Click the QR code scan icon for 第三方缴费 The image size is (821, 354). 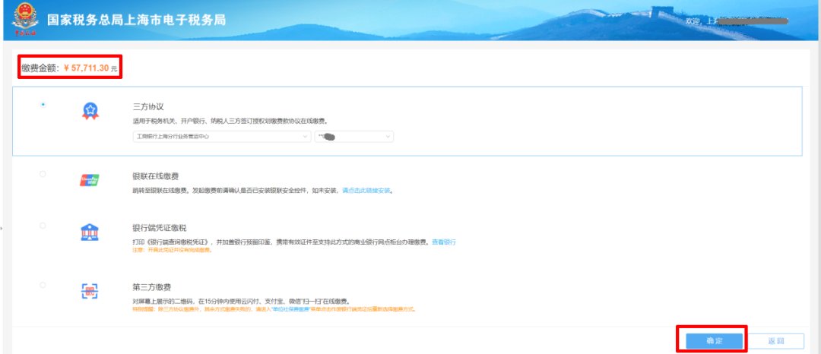coord(90,291)
